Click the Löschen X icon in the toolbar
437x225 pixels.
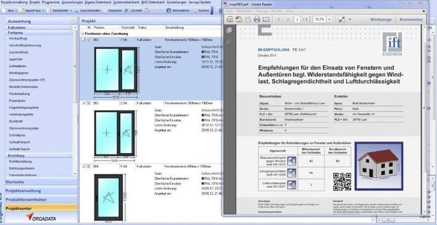coord(127,11)
